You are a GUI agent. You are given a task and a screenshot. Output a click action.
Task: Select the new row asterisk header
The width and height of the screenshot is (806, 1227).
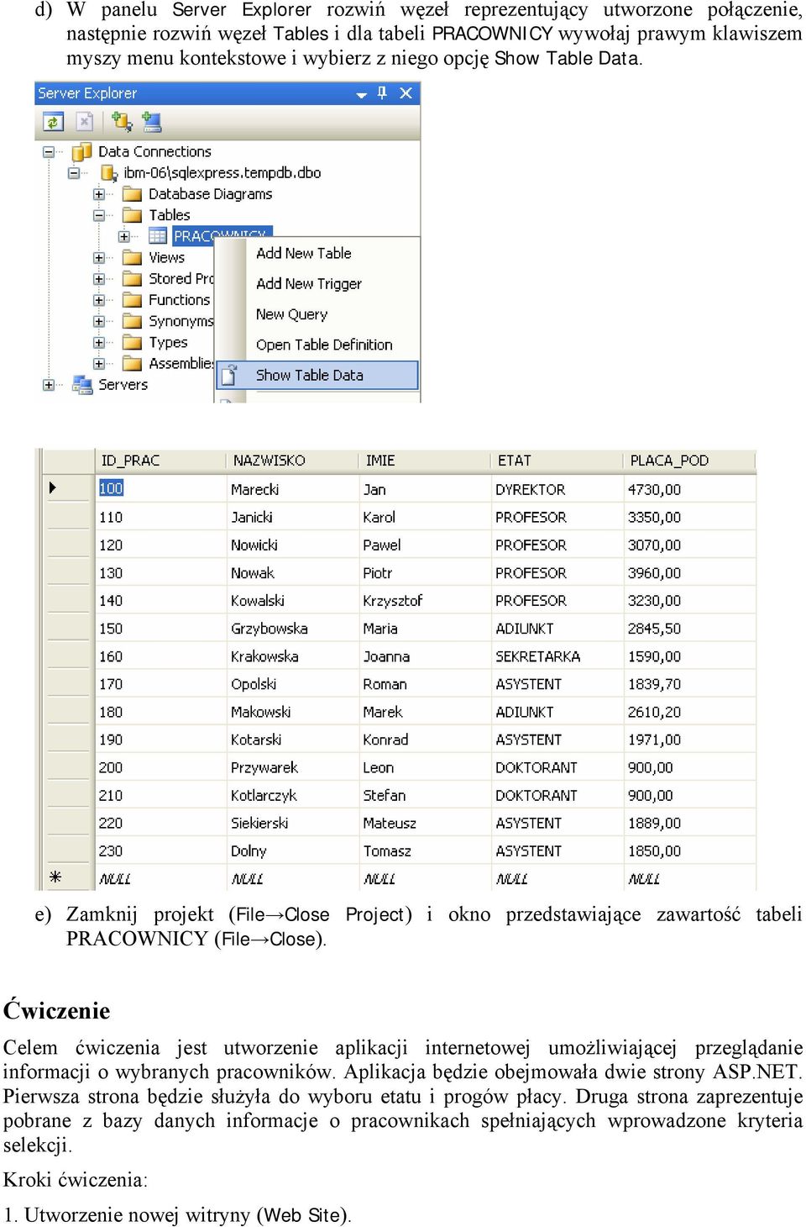point(67,877)
